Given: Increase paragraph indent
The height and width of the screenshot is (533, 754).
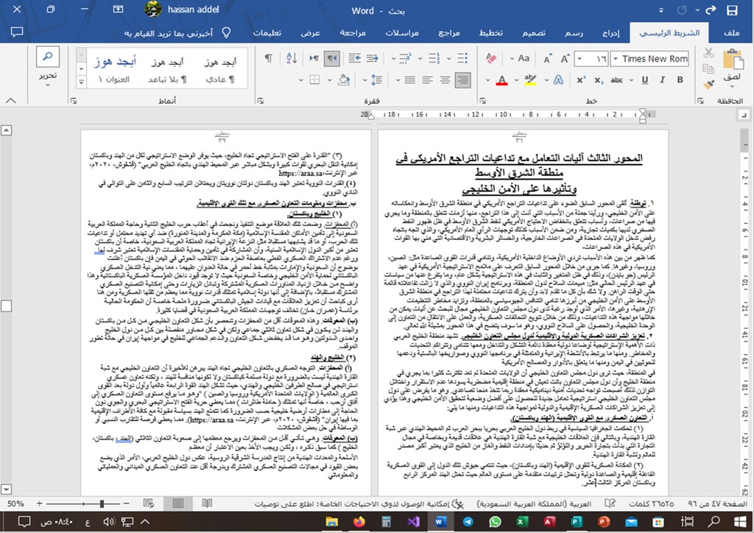Looking at the screenshot, I should 355,59.
